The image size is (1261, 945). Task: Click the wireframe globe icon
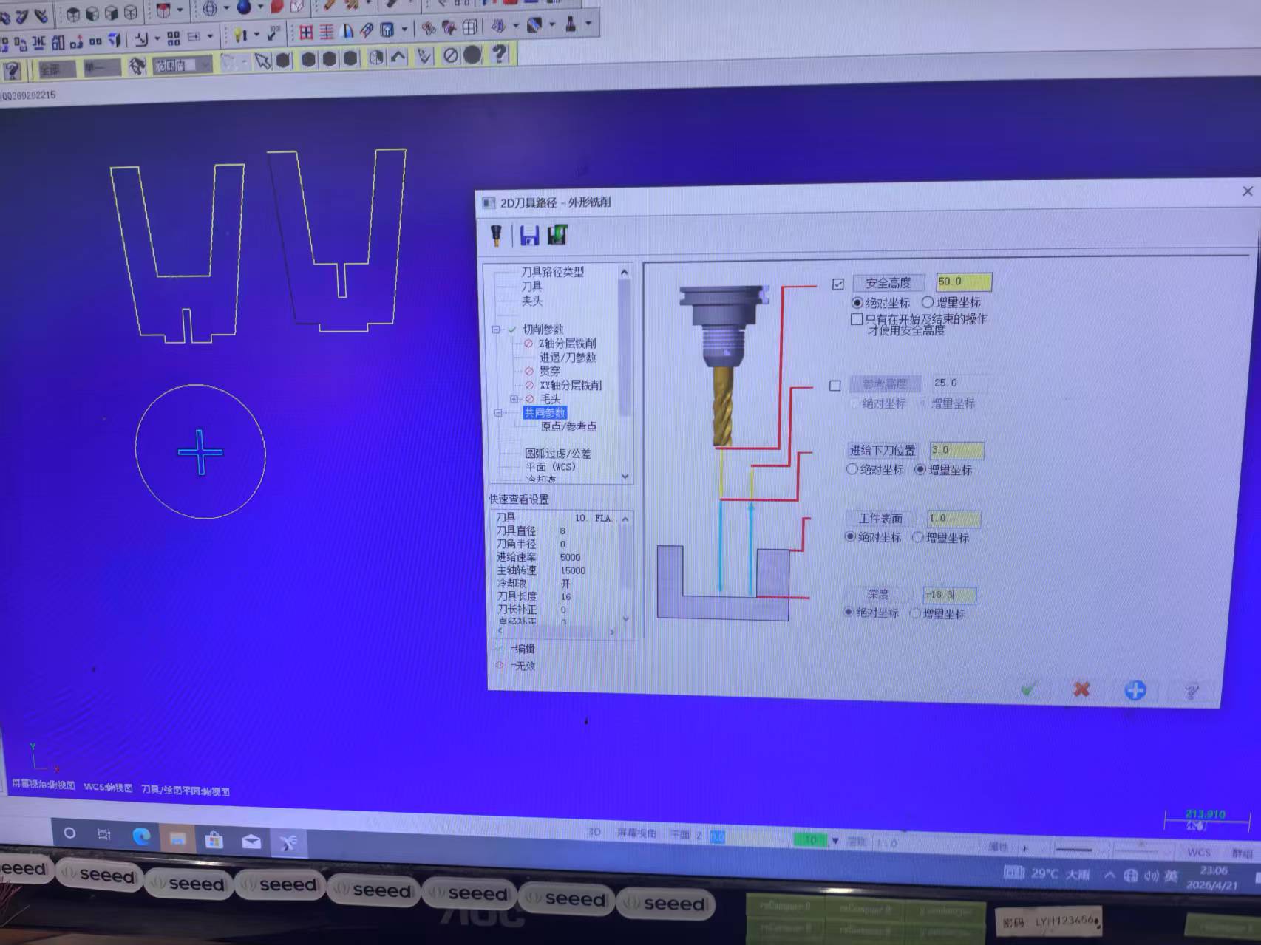coord(210,9)
